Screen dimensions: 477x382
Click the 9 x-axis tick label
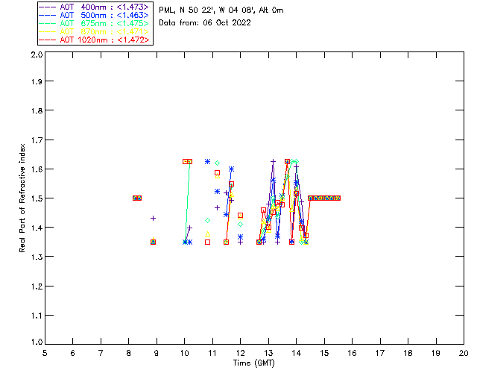pos(157,353)
